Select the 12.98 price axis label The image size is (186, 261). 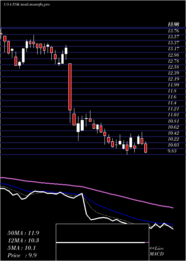(x=173, y=55)
